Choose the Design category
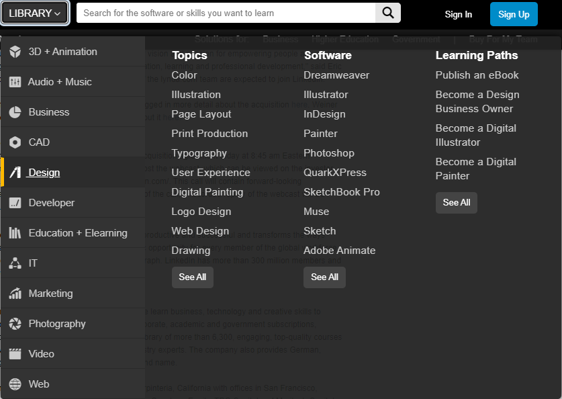 pos(73,173)
